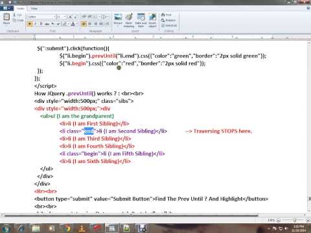Zoom in with the plus button
The image size is (311, 233).
308,220
